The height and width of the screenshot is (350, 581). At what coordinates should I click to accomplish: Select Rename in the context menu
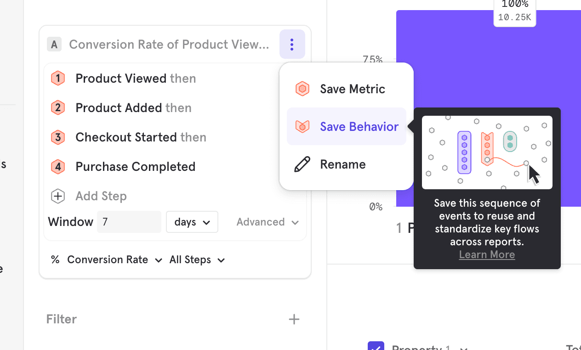(x=342, y=164)
